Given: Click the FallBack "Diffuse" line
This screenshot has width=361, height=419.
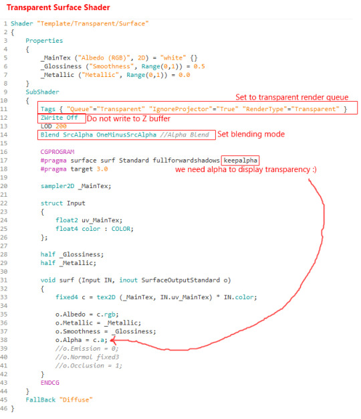Looking at the screenshot, I should click(59, 400).
